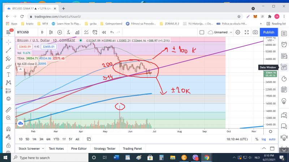The height and width of the screenshot is (162, 289).
Task: Open chart settings gear icon
Action: pyautogui.click(x=238, y=32)
